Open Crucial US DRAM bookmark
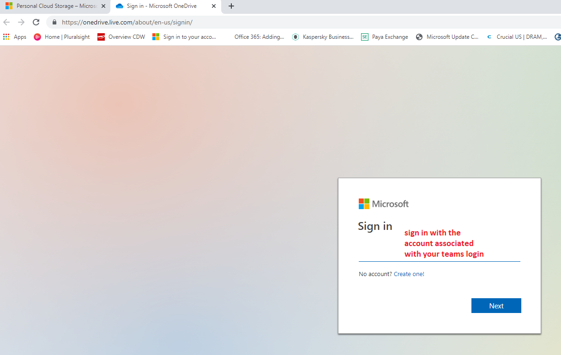This screenshot has width=561, height=355. pyautogui.click(x=517, y=37)
